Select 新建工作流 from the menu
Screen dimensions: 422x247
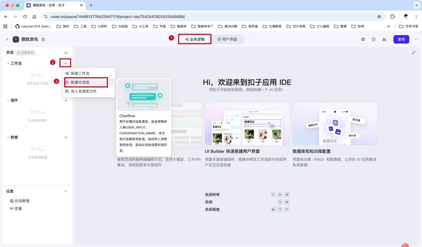coord(89,73)
